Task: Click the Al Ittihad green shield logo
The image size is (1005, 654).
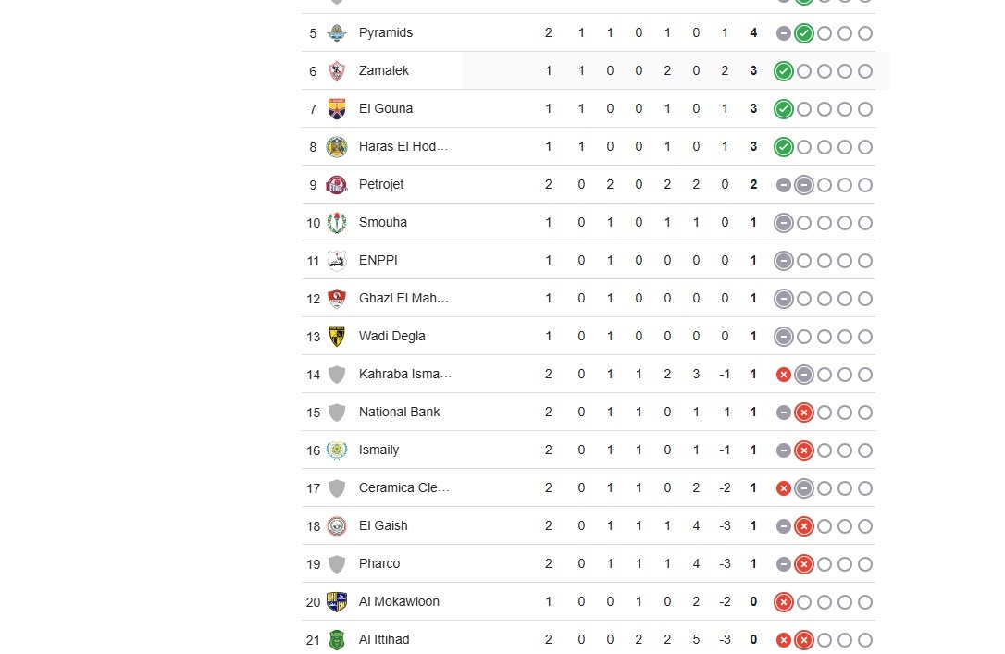Action: [337, 639]
